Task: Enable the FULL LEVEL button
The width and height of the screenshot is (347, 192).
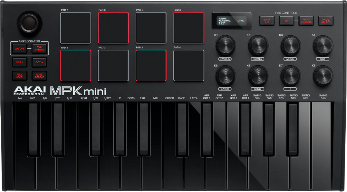Action: [x=19, y=76]
